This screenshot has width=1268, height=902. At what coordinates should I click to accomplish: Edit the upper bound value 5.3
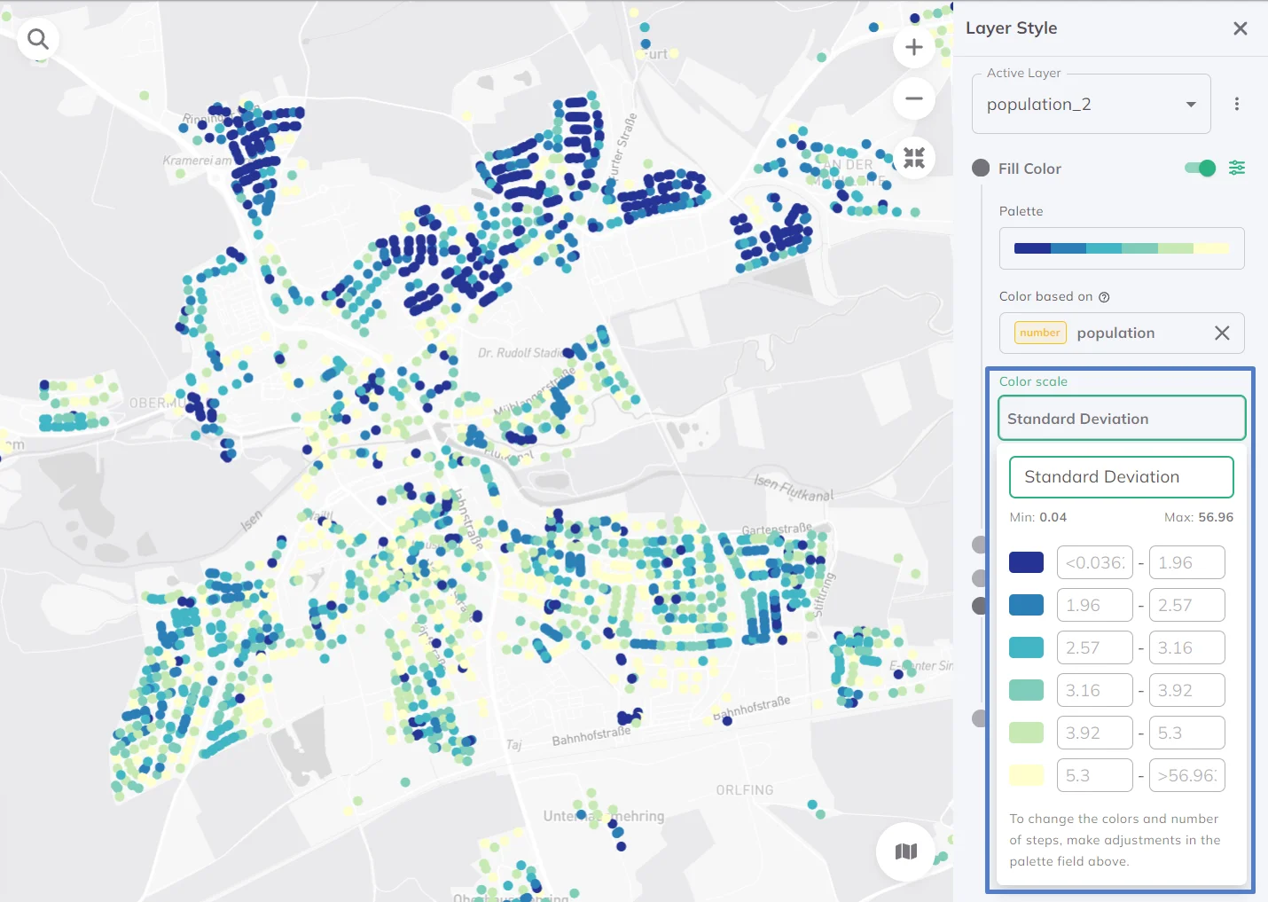[x=1187, y=733]
